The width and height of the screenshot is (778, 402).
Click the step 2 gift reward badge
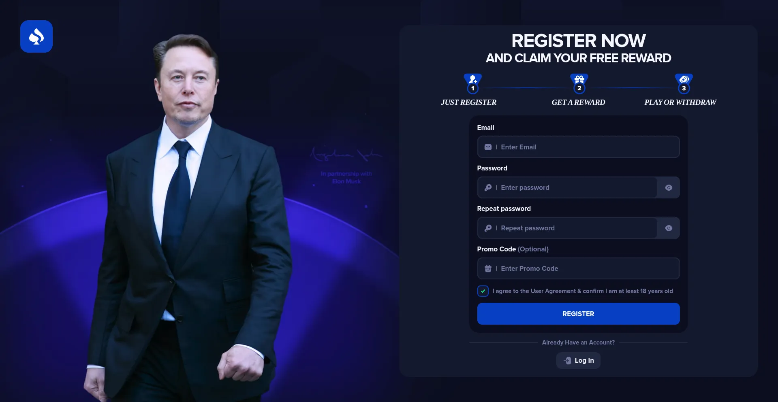[x=579, y=83]
